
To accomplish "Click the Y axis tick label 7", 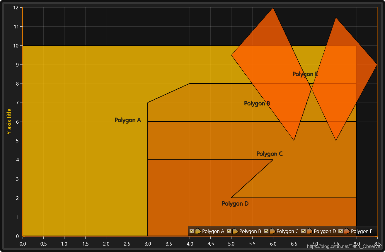I will click(x=17, y=103).
